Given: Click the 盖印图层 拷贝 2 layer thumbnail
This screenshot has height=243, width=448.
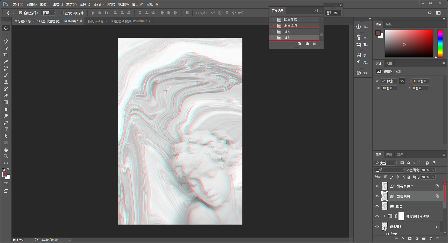Looking at the screenshot, I should click(385, 186).
